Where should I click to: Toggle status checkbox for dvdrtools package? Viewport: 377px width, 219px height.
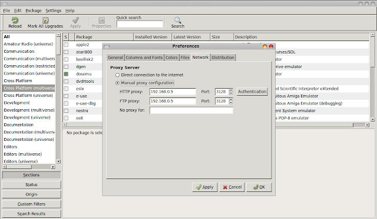click(66, 81)
